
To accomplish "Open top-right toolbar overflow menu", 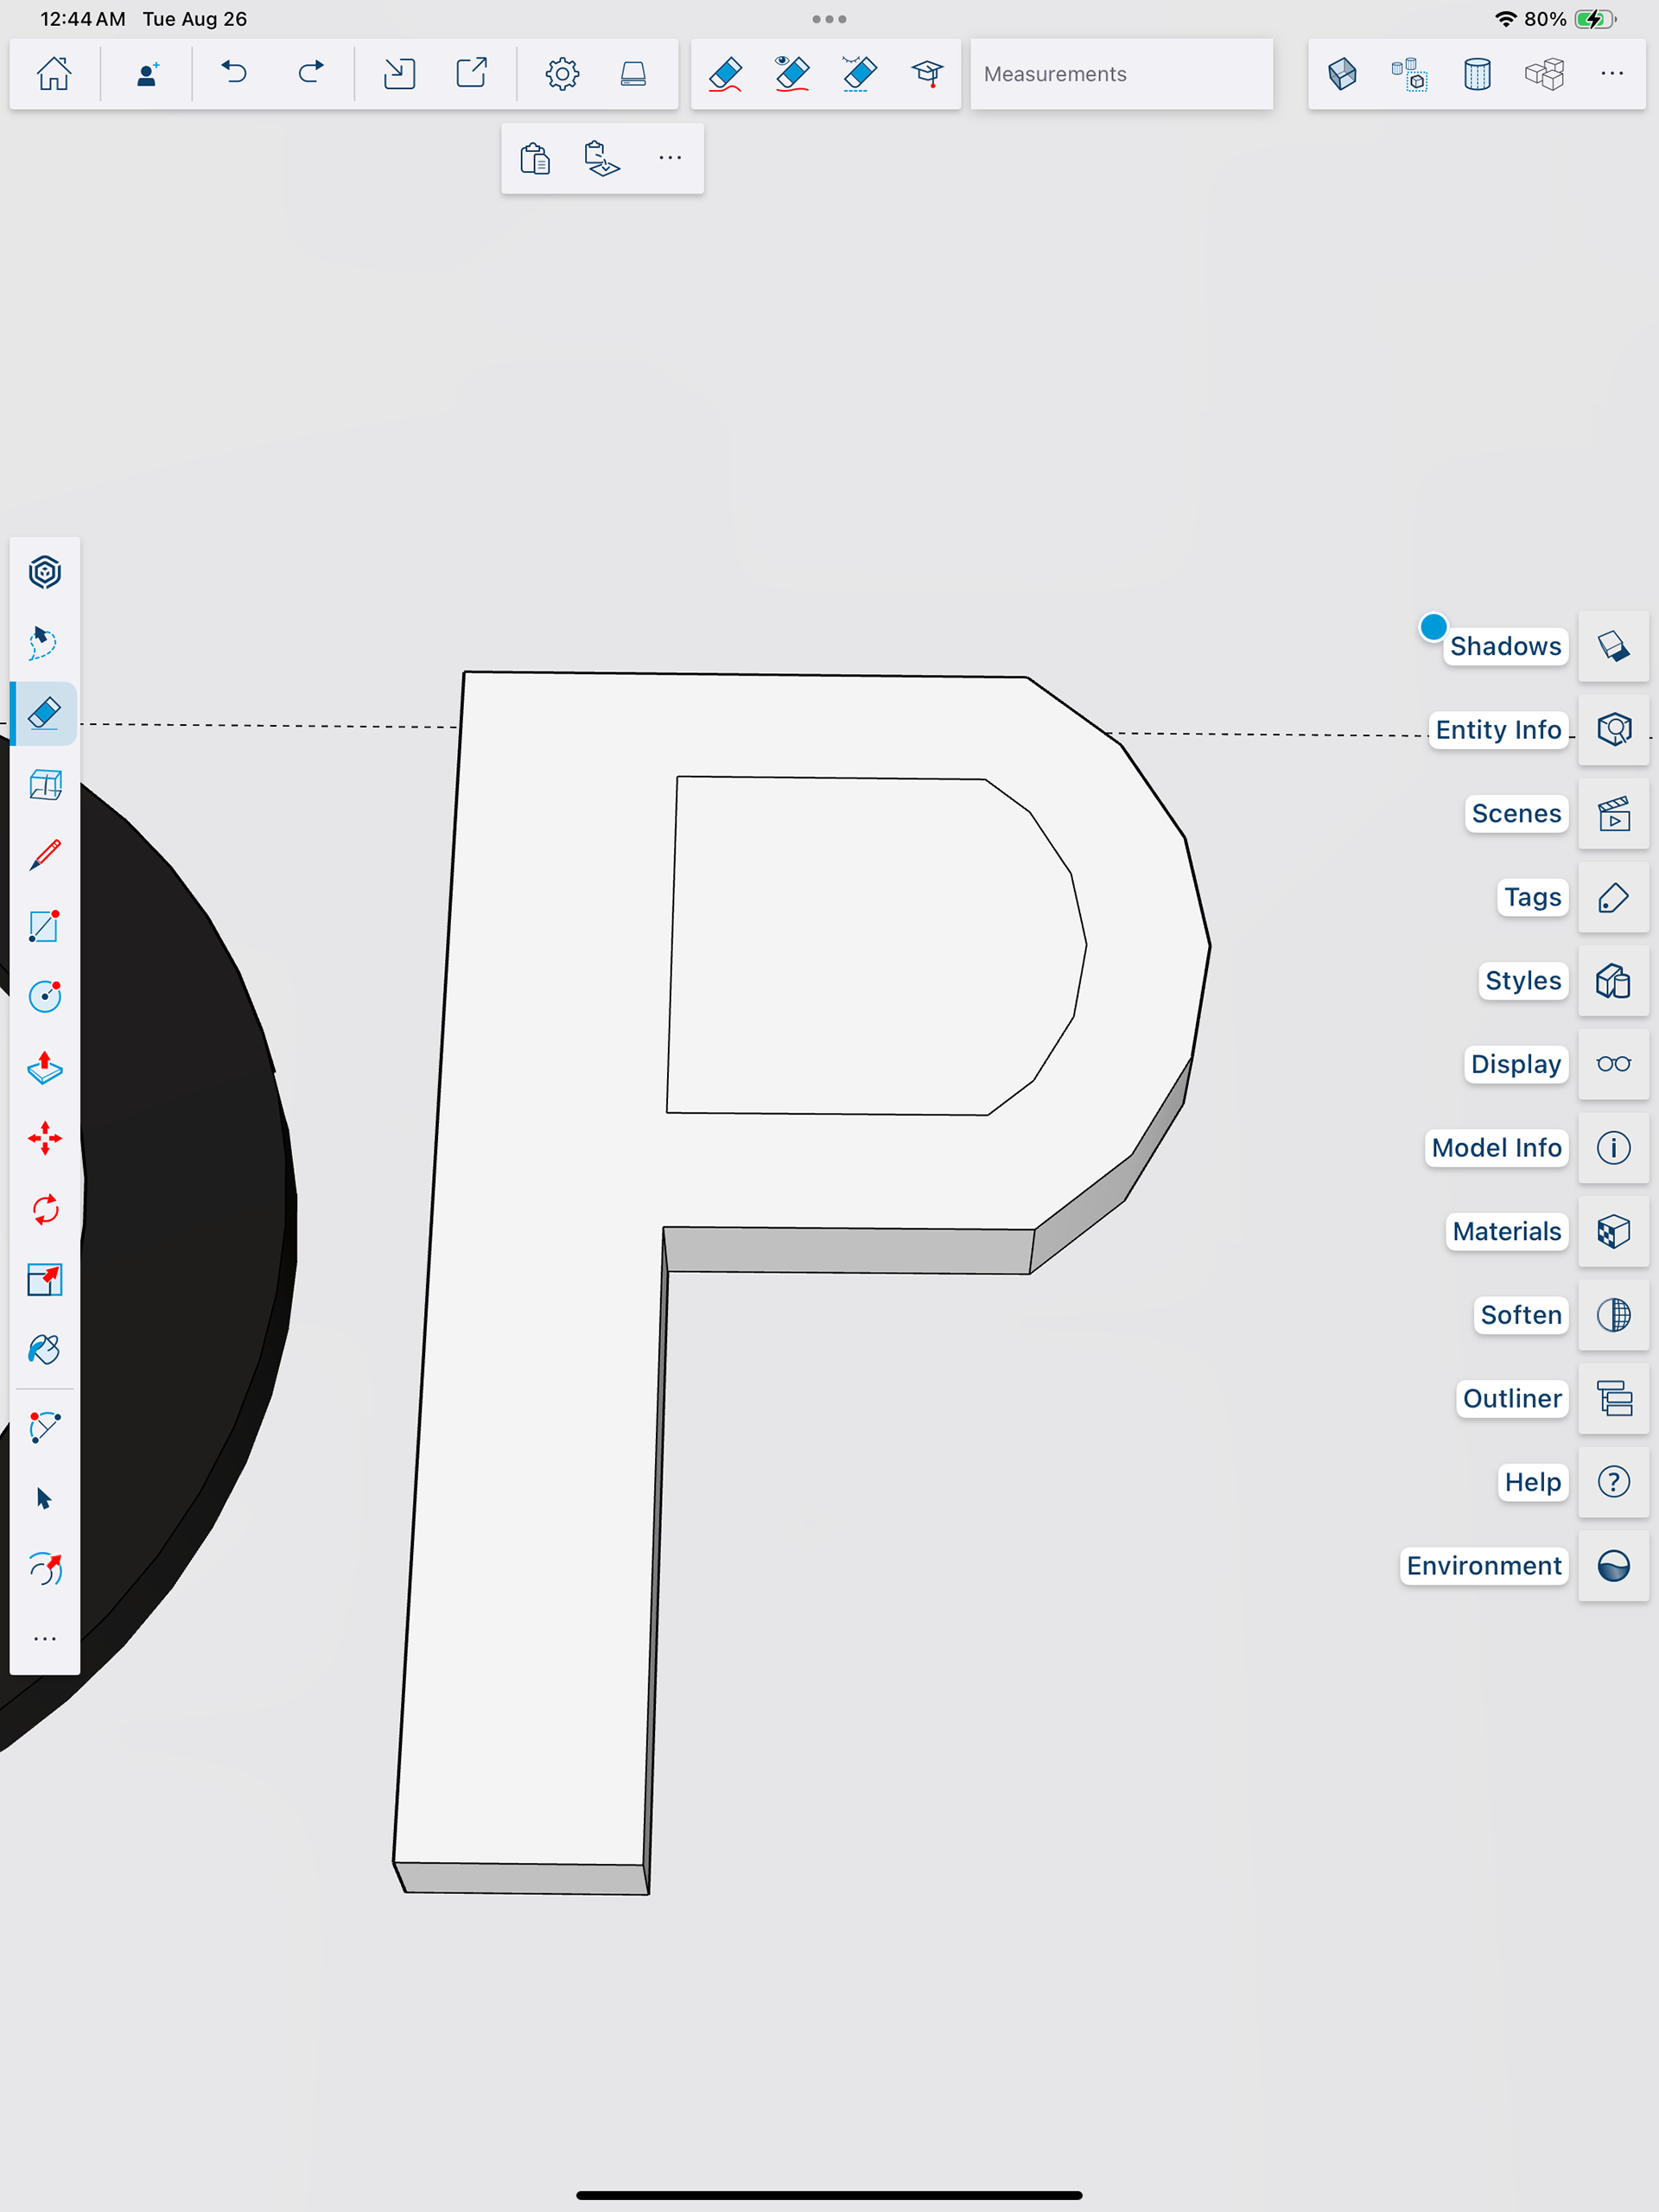I will [1611, 74].
